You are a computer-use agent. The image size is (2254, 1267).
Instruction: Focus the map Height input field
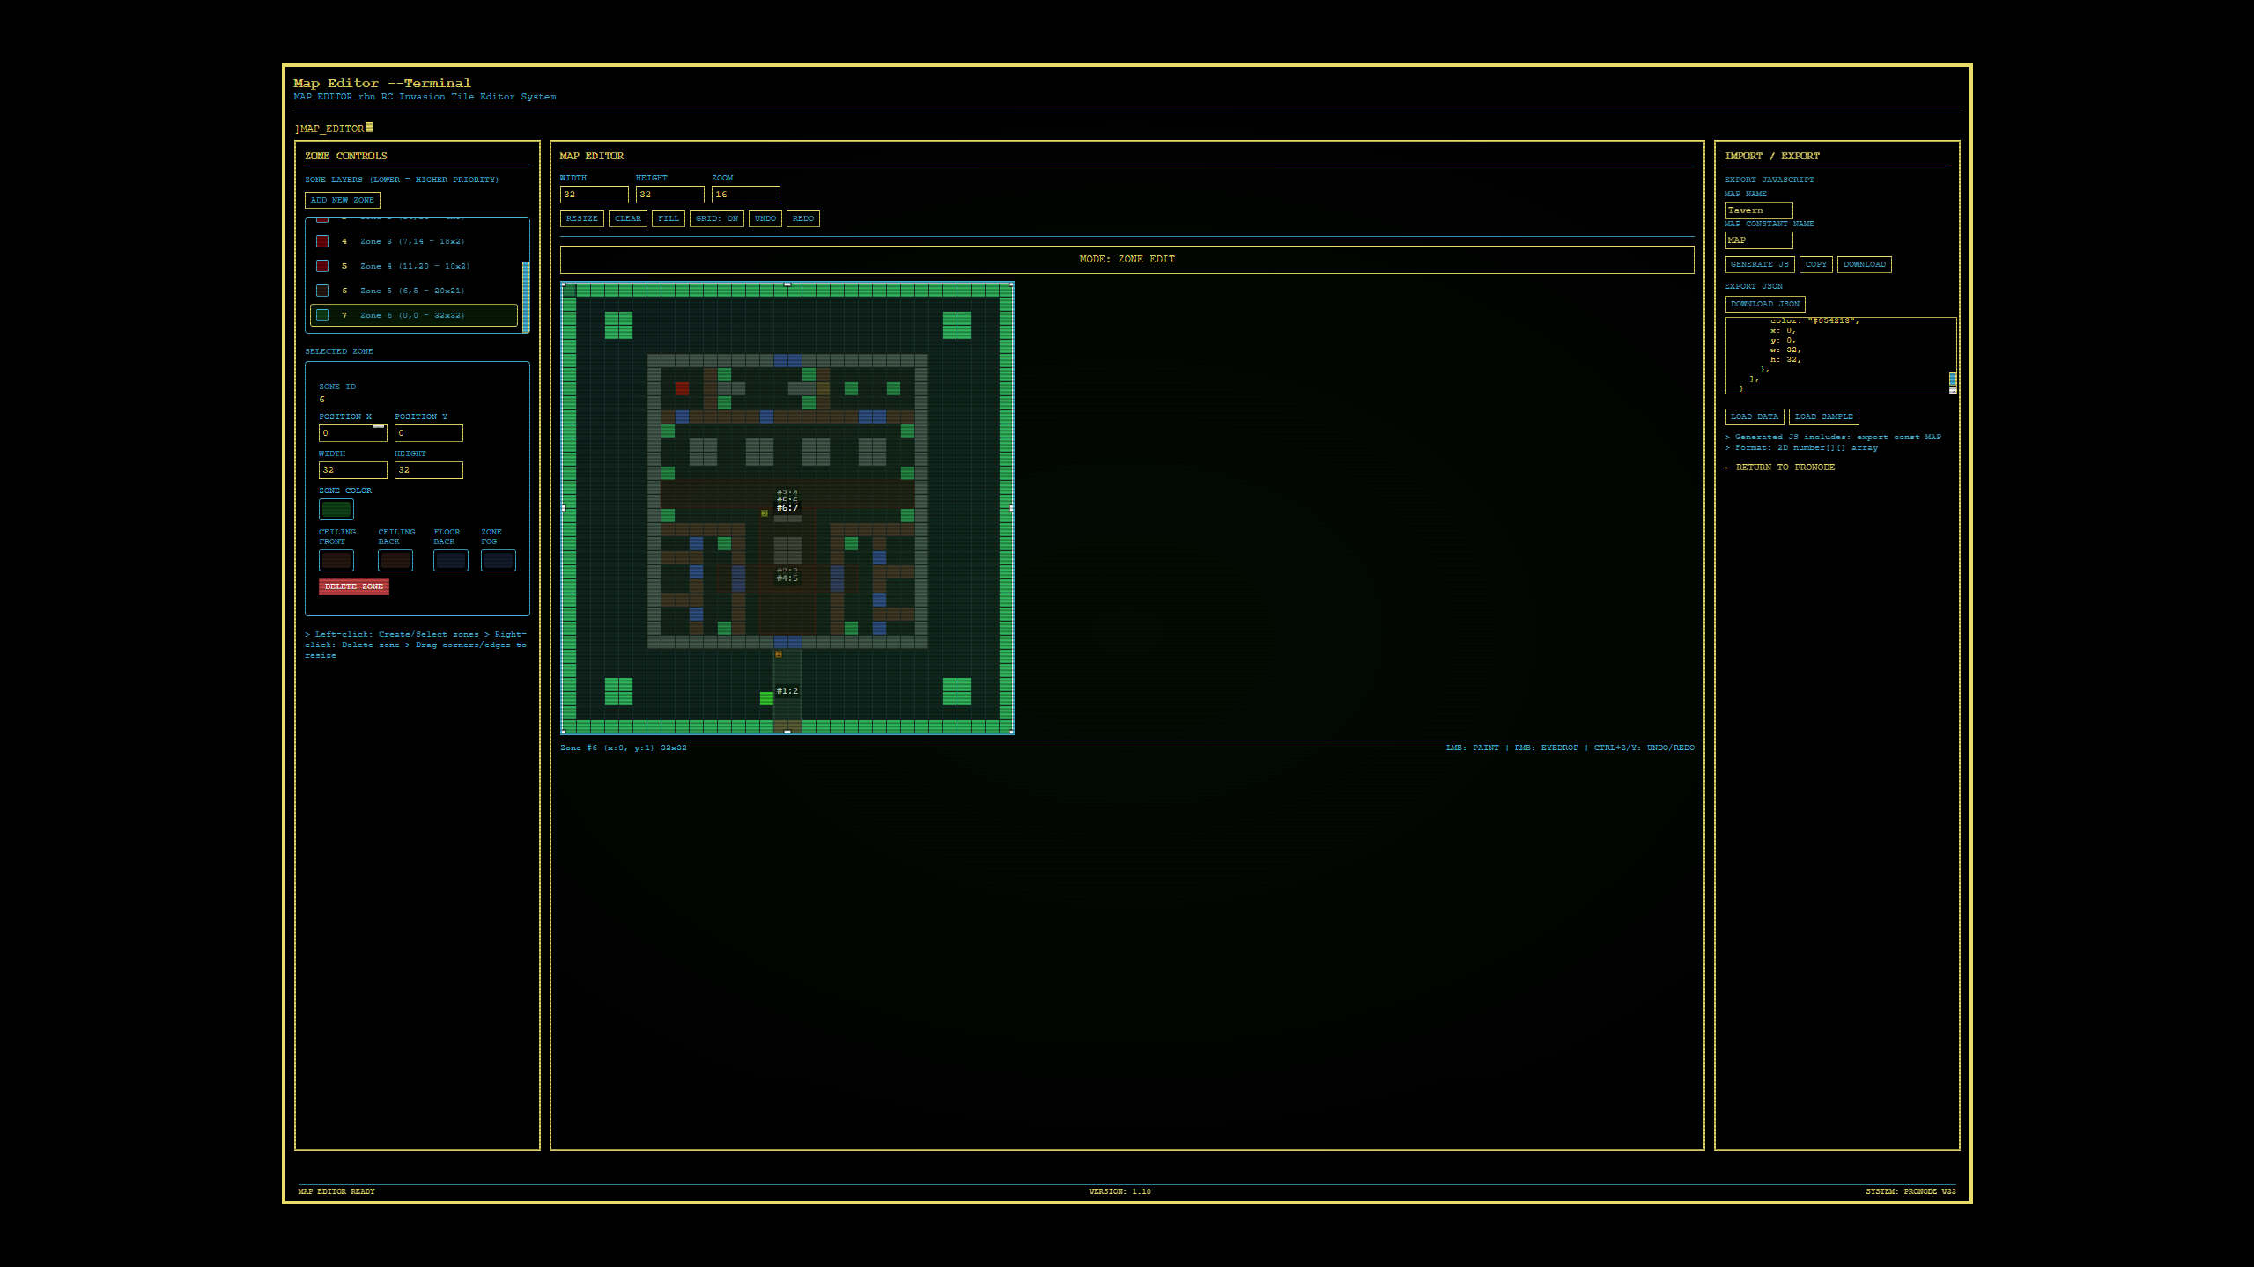click(670, 195)
